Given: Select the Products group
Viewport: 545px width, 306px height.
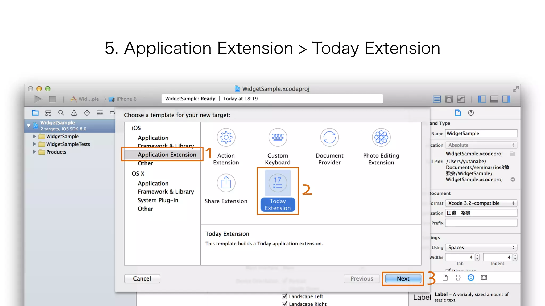Looking at the screenshot, I should 56,152.
